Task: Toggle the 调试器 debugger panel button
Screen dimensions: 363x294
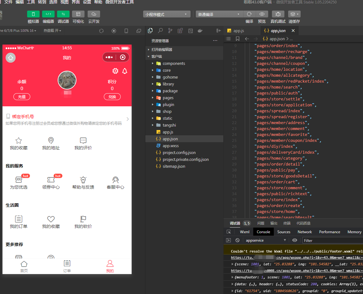Action: click(x=63, y=14)
